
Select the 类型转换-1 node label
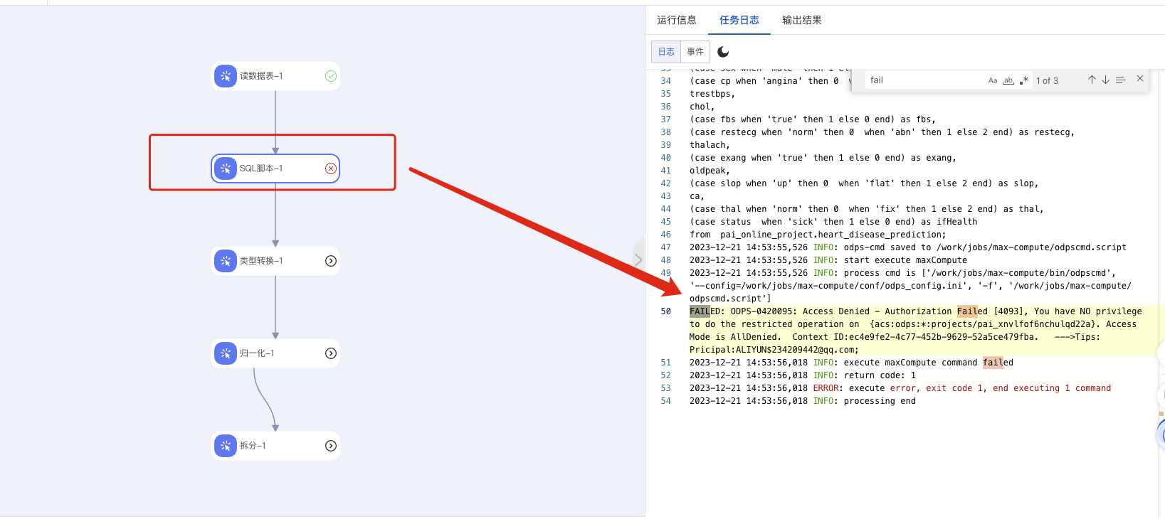pos(261,261)
